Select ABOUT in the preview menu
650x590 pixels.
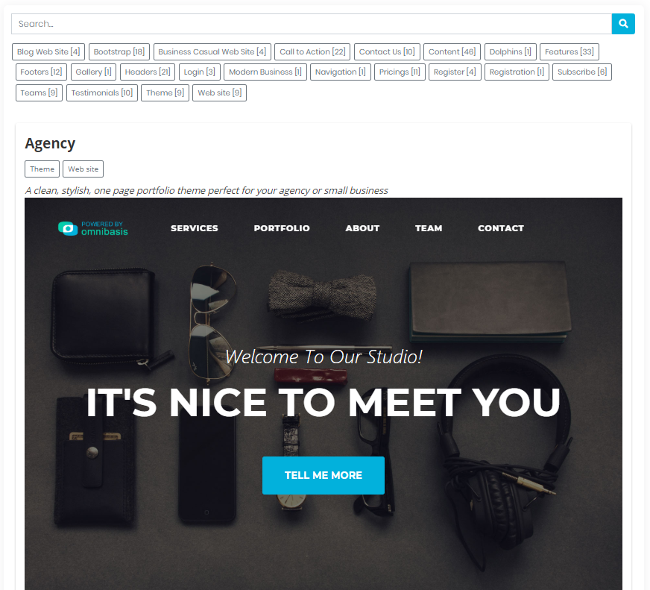click(x=362, y=228)
